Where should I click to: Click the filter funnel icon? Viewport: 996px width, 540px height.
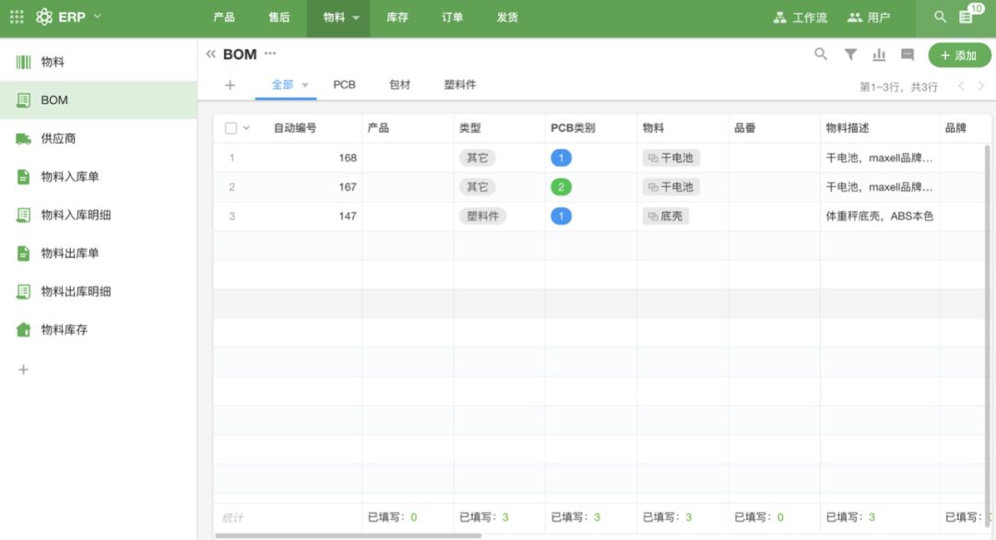coord(850,55)
